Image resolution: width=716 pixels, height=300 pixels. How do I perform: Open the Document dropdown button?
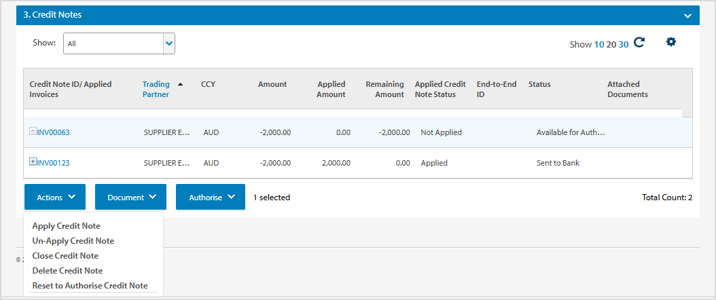point(130,197)
